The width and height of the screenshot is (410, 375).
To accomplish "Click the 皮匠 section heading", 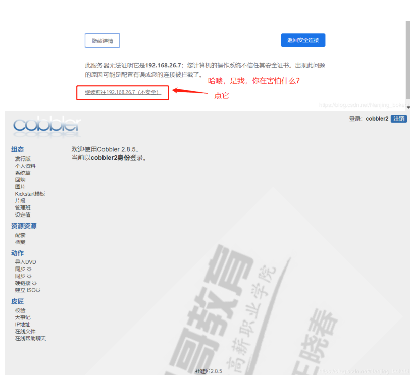I will tap(17, 301).
